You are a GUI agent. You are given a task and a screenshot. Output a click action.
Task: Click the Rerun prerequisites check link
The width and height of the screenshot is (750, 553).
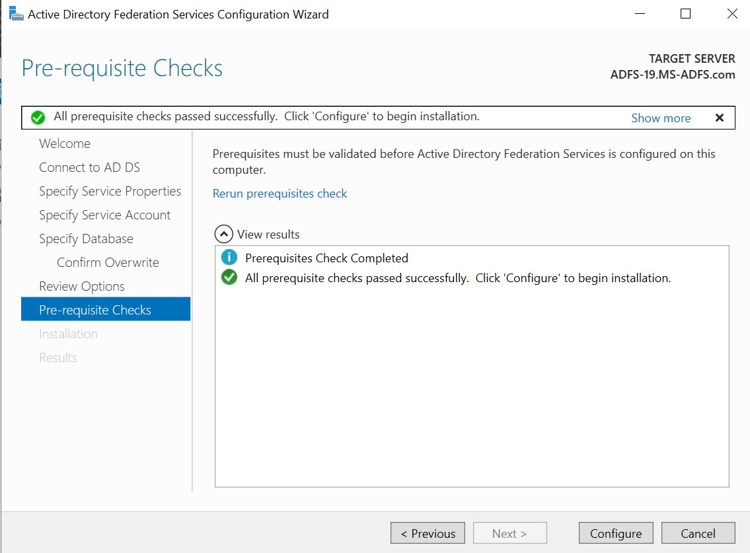coord(280,194)
